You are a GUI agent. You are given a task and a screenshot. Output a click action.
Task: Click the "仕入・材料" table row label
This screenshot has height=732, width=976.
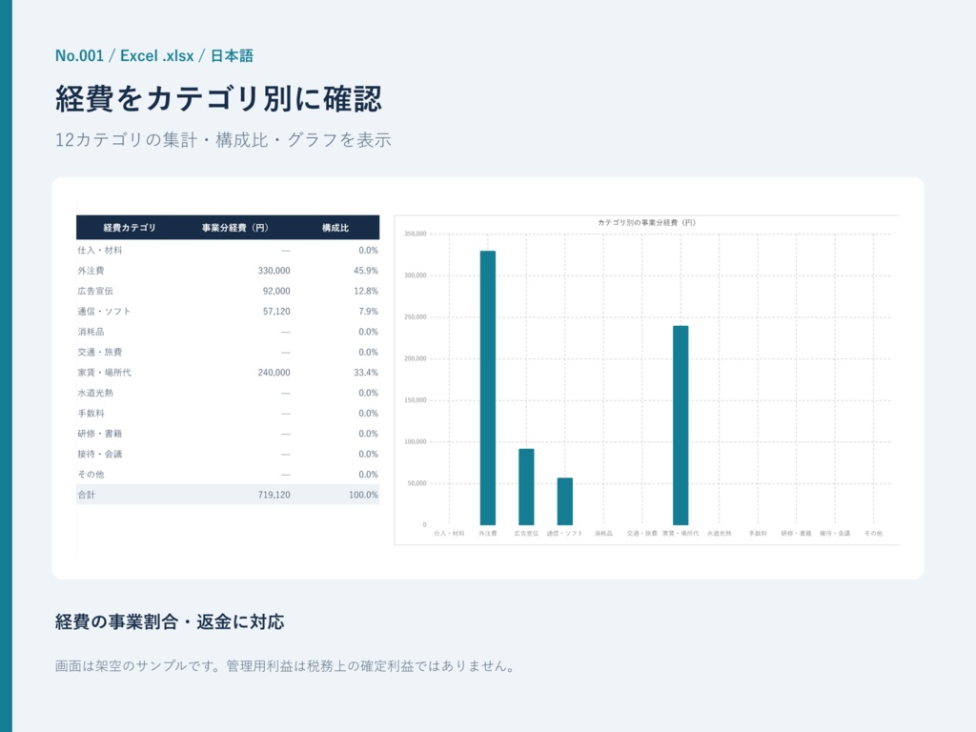point(99,251)
